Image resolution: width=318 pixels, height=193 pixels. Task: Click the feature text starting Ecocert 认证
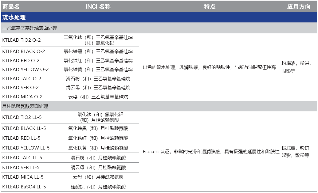pyautogui.click(x=211, y=152)
